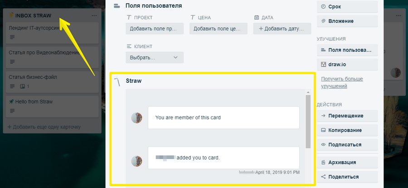Click the draw.io logo icon
The height and width of the screenshot is (188, 408).
tap(323, 64)
